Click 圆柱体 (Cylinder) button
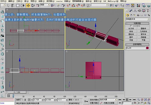151x105 pixels. coord(131,34)
